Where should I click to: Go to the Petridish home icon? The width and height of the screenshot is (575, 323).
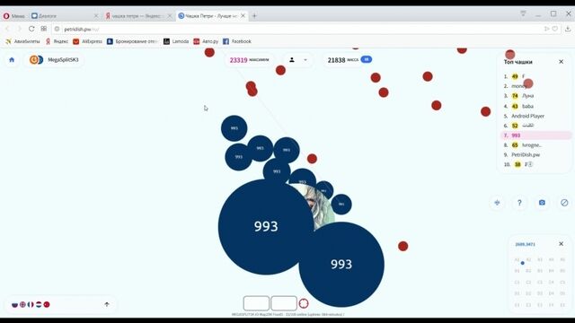[x=12, y=60]
